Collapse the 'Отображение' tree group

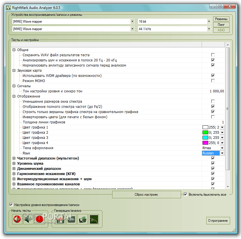tap(14, 96)
